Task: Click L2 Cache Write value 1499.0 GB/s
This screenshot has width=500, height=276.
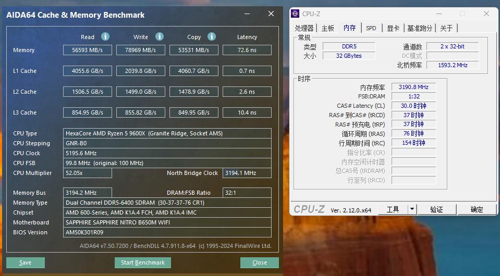Action: [x=141, y=92]
